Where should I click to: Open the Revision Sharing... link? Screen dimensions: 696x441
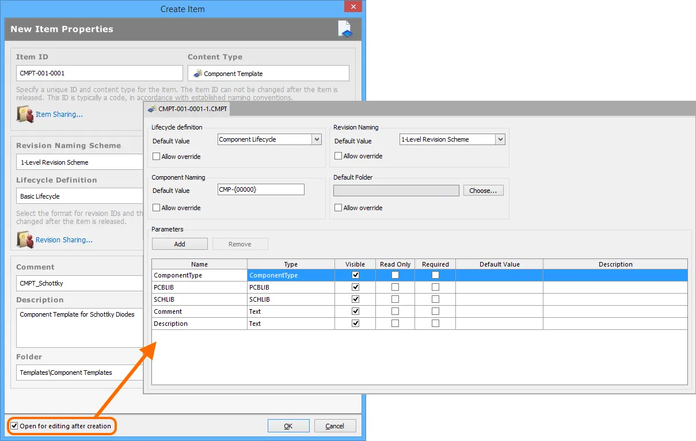coord(64,240)
